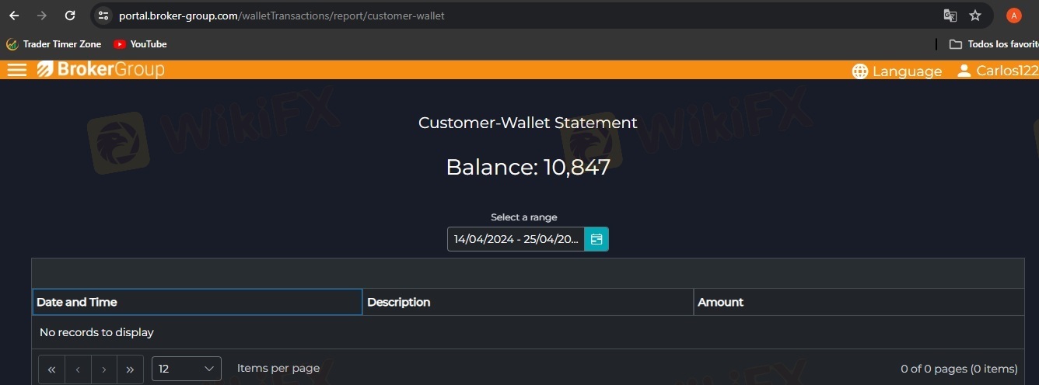Click the BrokerGroup logo
Viewport: 1039px width, 385px height.
point(101,70)
